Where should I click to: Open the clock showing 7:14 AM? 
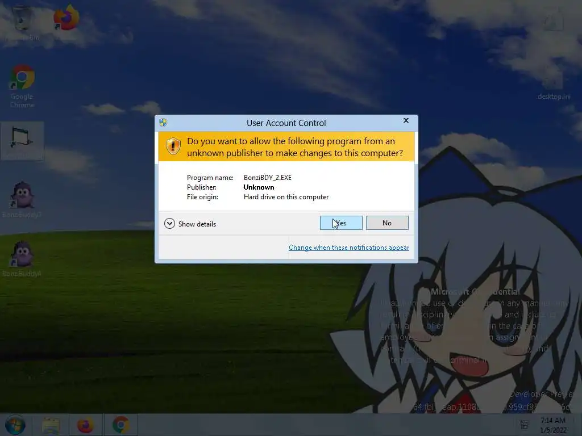(x=554, y=425)
